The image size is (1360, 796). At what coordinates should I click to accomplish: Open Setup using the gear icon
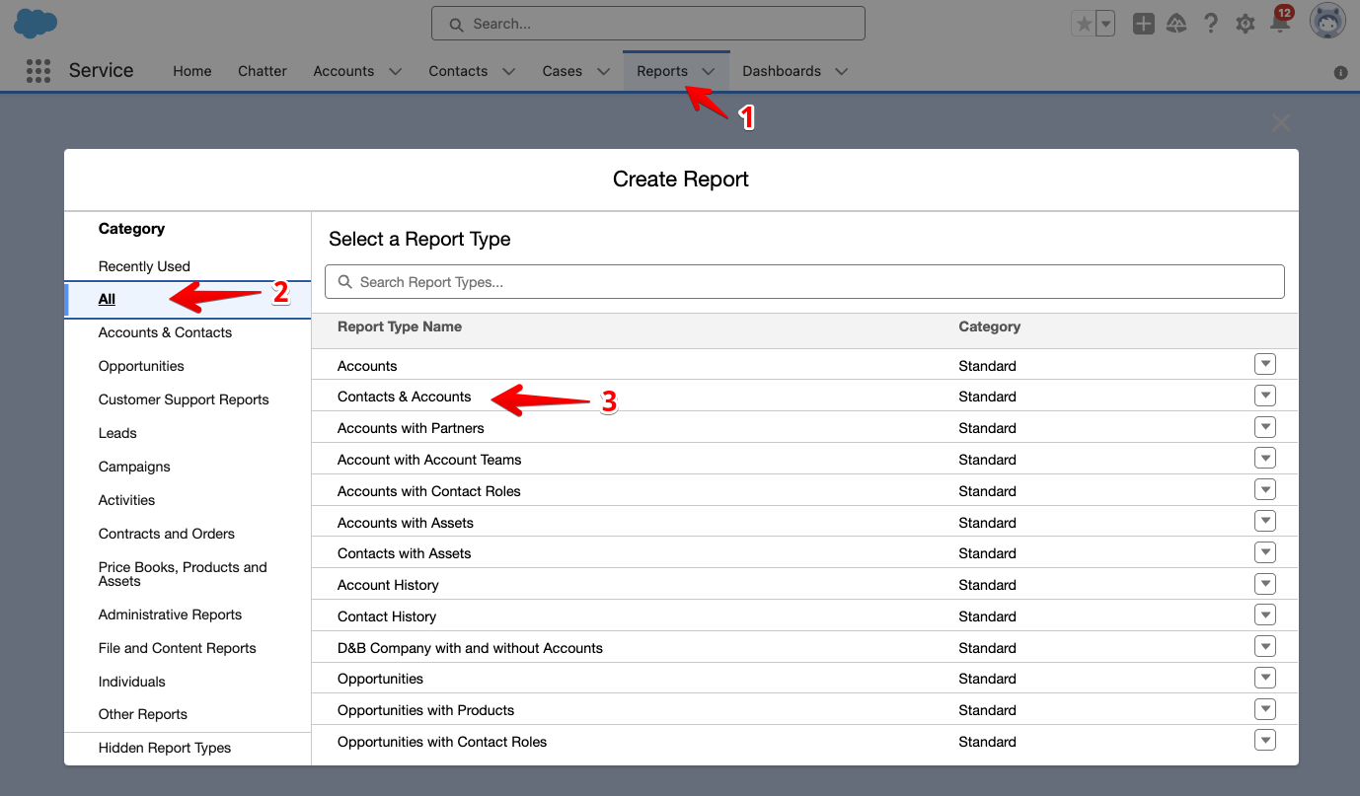tap(1245, 22)
